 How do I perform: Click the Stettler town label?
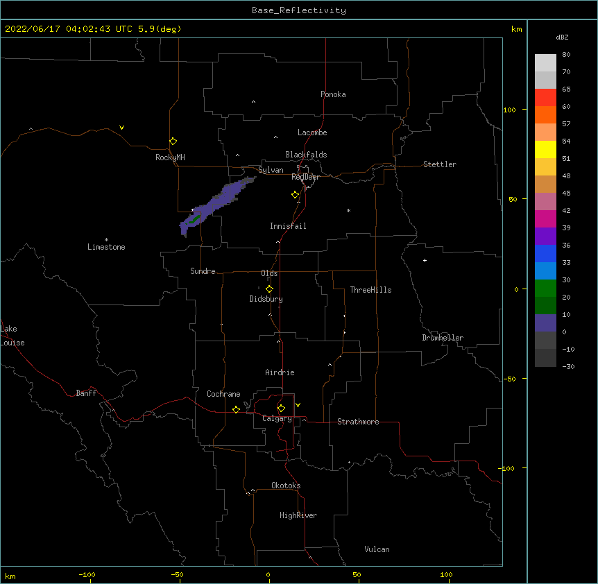440,164
